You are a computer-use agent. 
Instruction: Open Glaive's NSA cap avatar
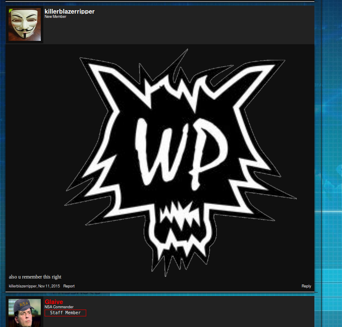click(25, 313)
